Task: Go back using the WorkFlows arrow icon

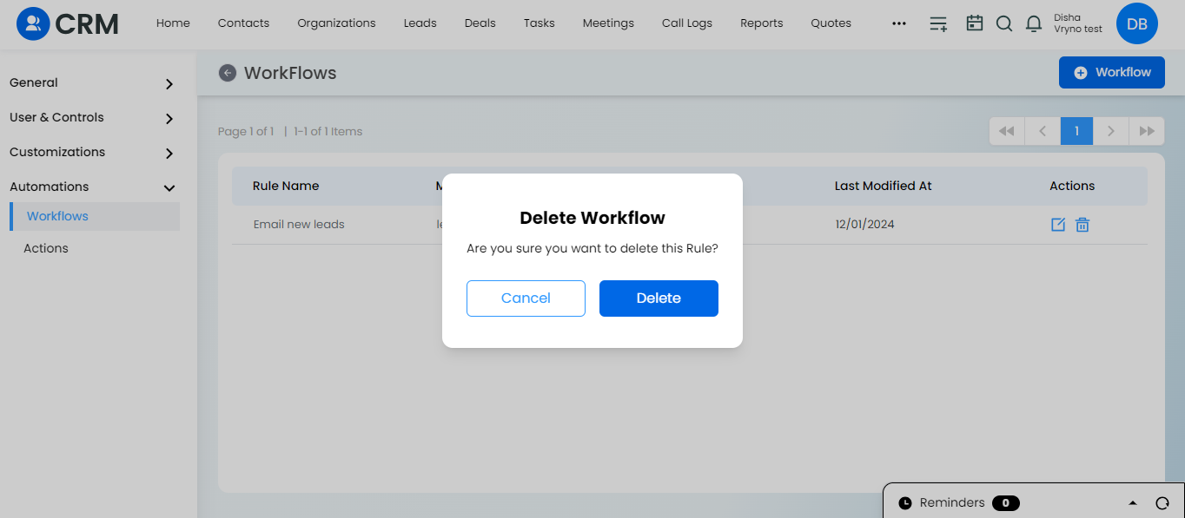Action: coord(228,73)
